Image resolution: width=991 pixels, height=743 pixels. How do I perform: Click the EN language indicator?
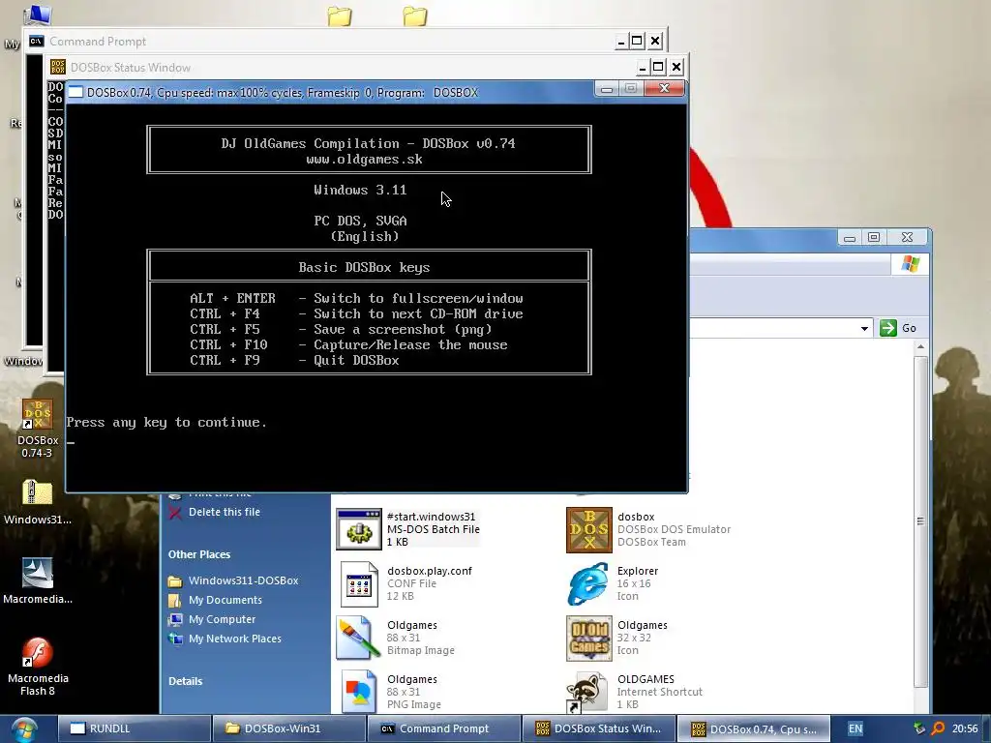[x=856, y=728]
